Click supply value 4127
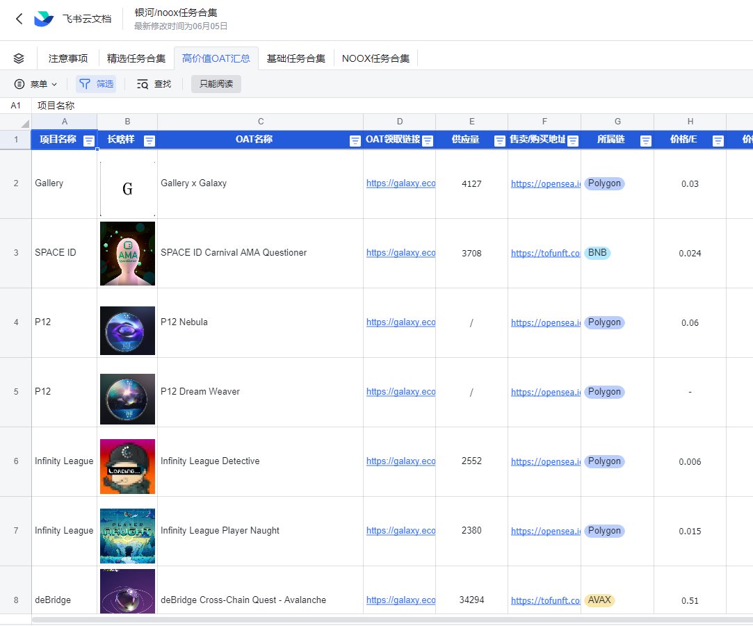Image resolution: width=753 pixels, height=626 pixels. [x=471, y=184]
